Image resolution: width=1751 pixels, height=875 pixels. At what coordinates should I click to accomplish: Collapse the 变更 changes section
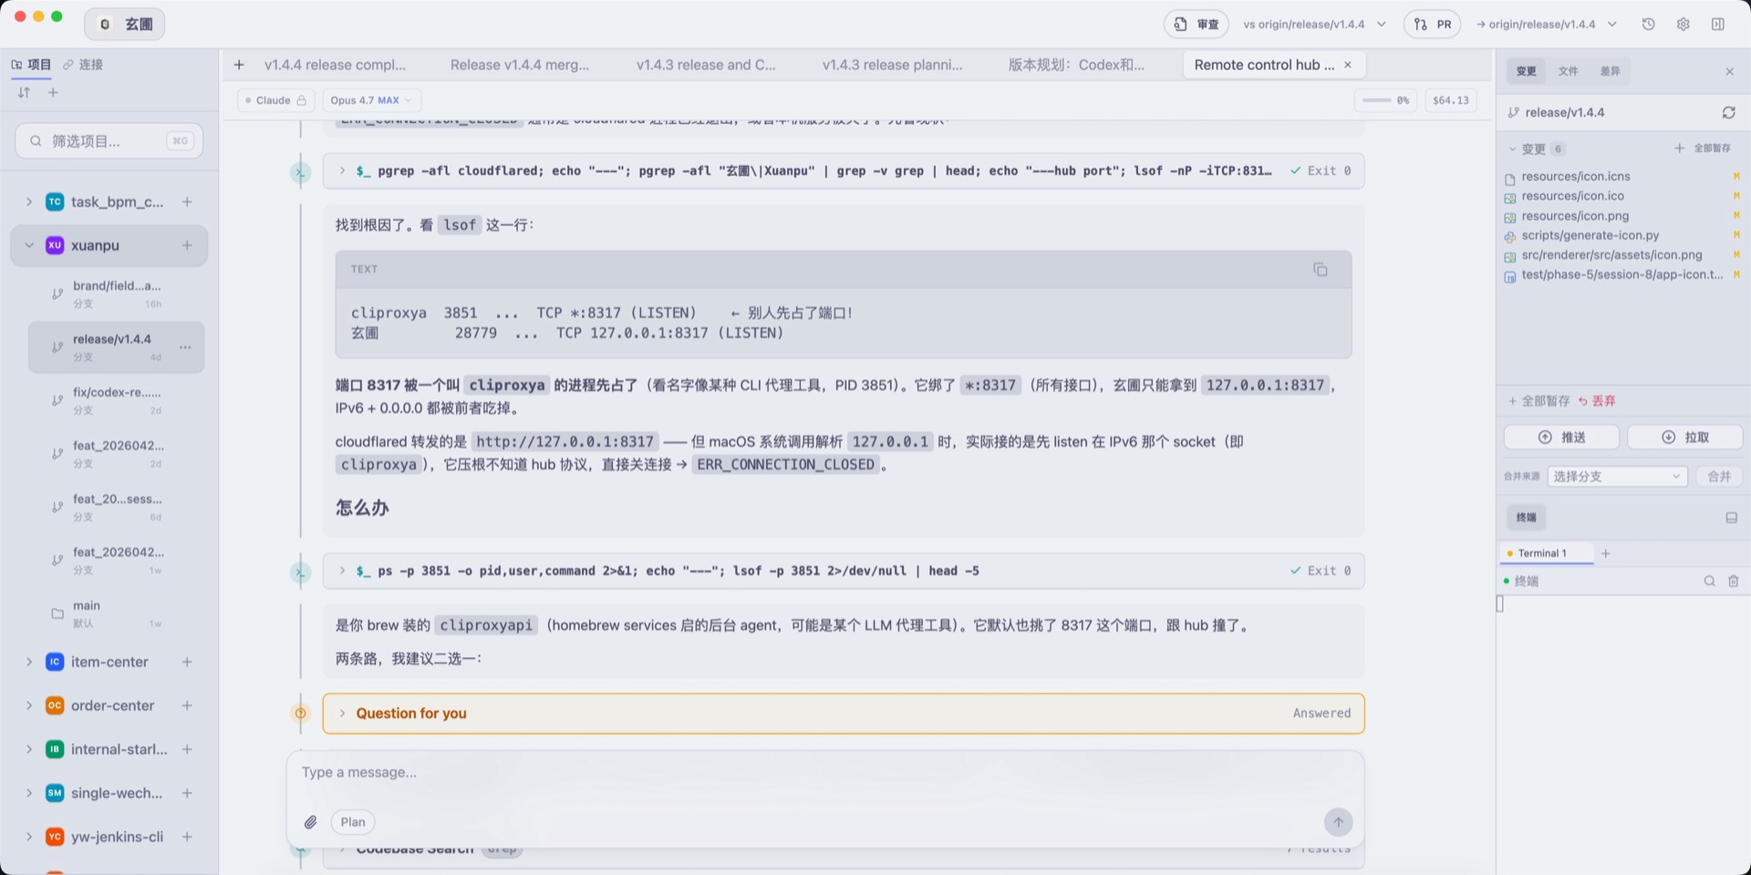click(1513, 149)
